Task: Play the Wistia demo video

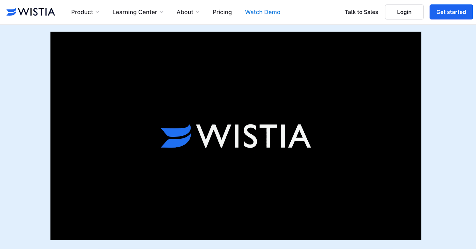Action: click(x=236, y=136)
